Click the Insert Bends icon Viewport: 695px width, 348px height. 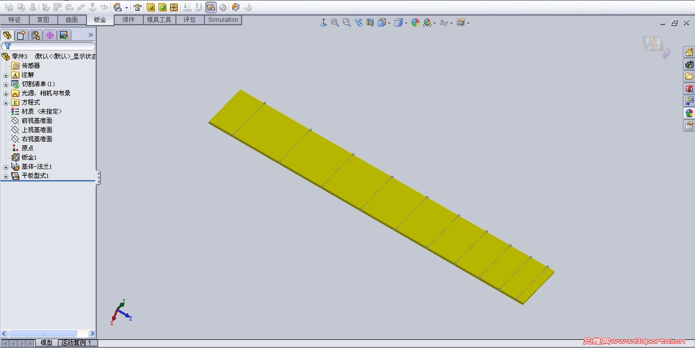(x=248, y=7)
